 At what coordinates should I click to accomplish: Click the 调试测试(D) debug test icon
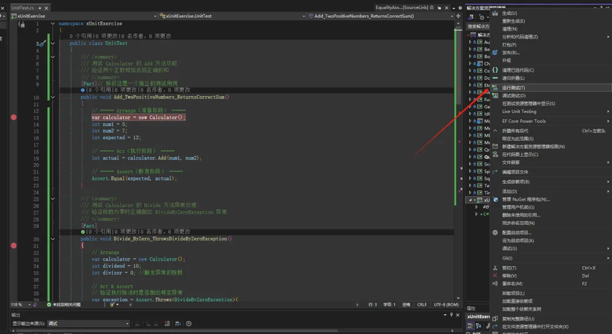[x=495, y=96]
